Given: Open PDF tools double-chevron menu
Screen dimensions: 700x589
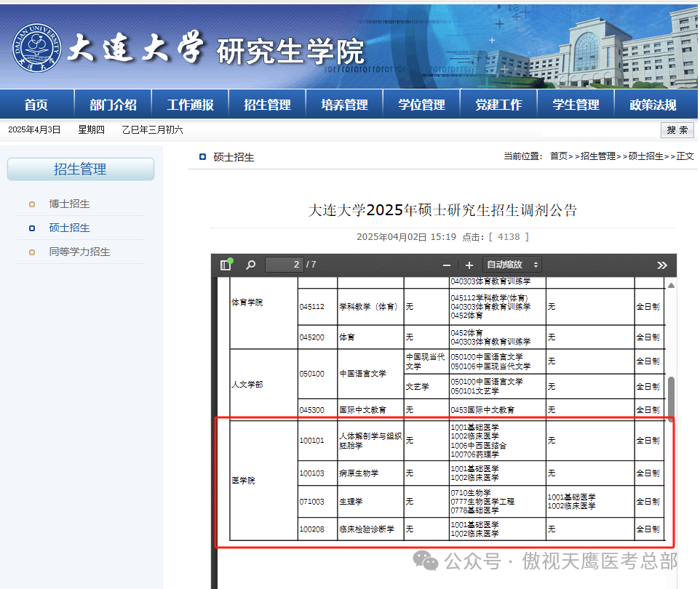Looking at the screenshot, I should (662, 265).
